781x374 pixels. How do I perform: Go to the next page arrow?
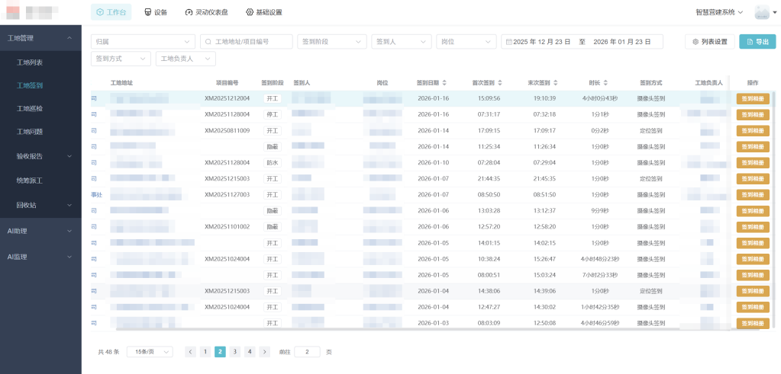point(264,352)
